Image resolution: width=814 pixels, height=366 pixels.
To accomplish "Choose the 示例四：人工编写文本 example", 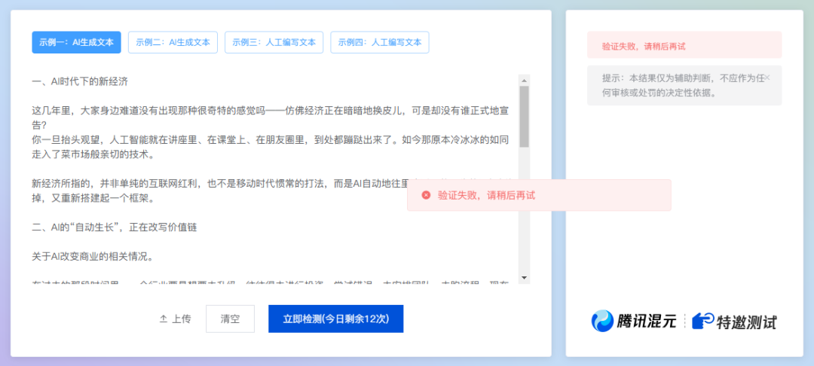I will pos(379,42).
